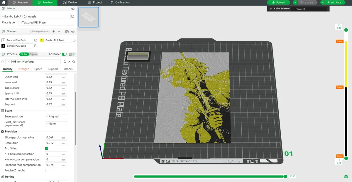Click the Elephant foot compensation field
Viewport: 352px width, 182px height.
click(56, 165)
